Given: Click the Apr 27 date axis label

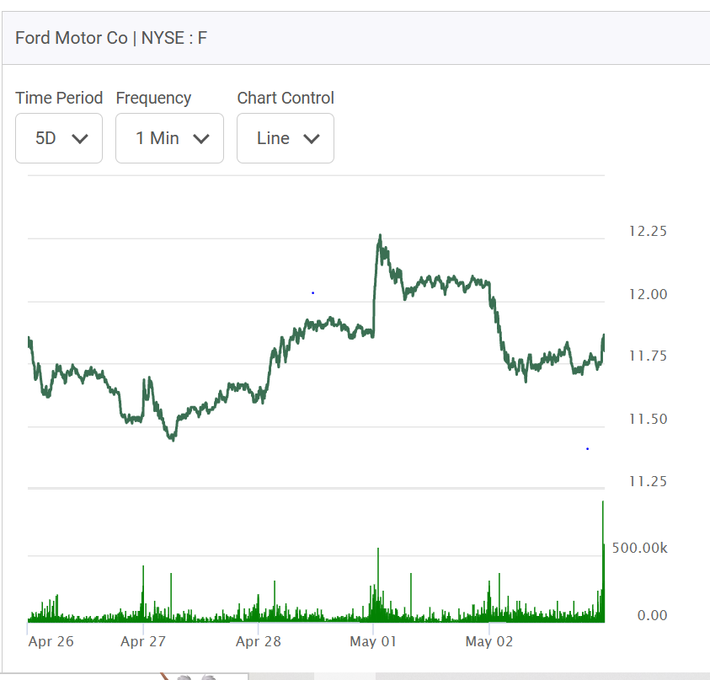Looking at the screenshot, I should [x=143, y=641].
